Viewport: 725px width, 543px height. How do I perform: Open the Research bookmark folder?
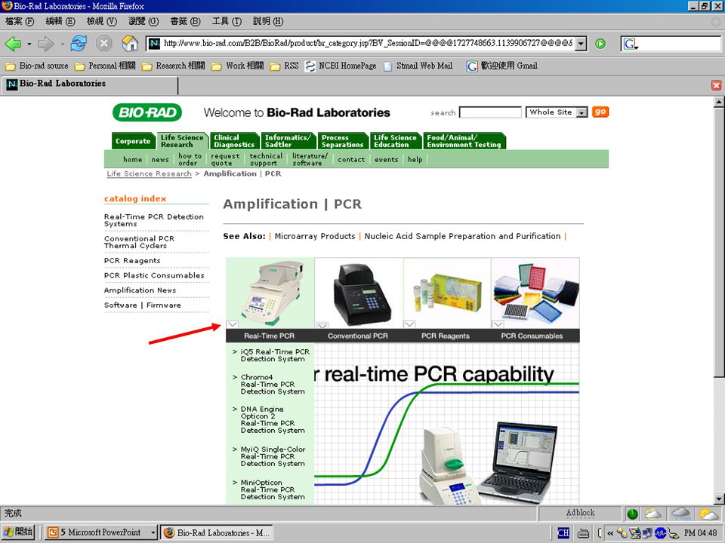point(174,66)
